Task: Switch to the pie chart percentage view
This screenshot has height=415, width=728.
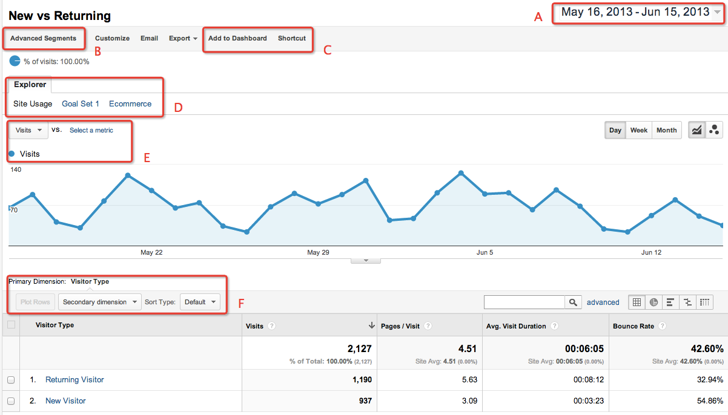Action: (654, 302)
